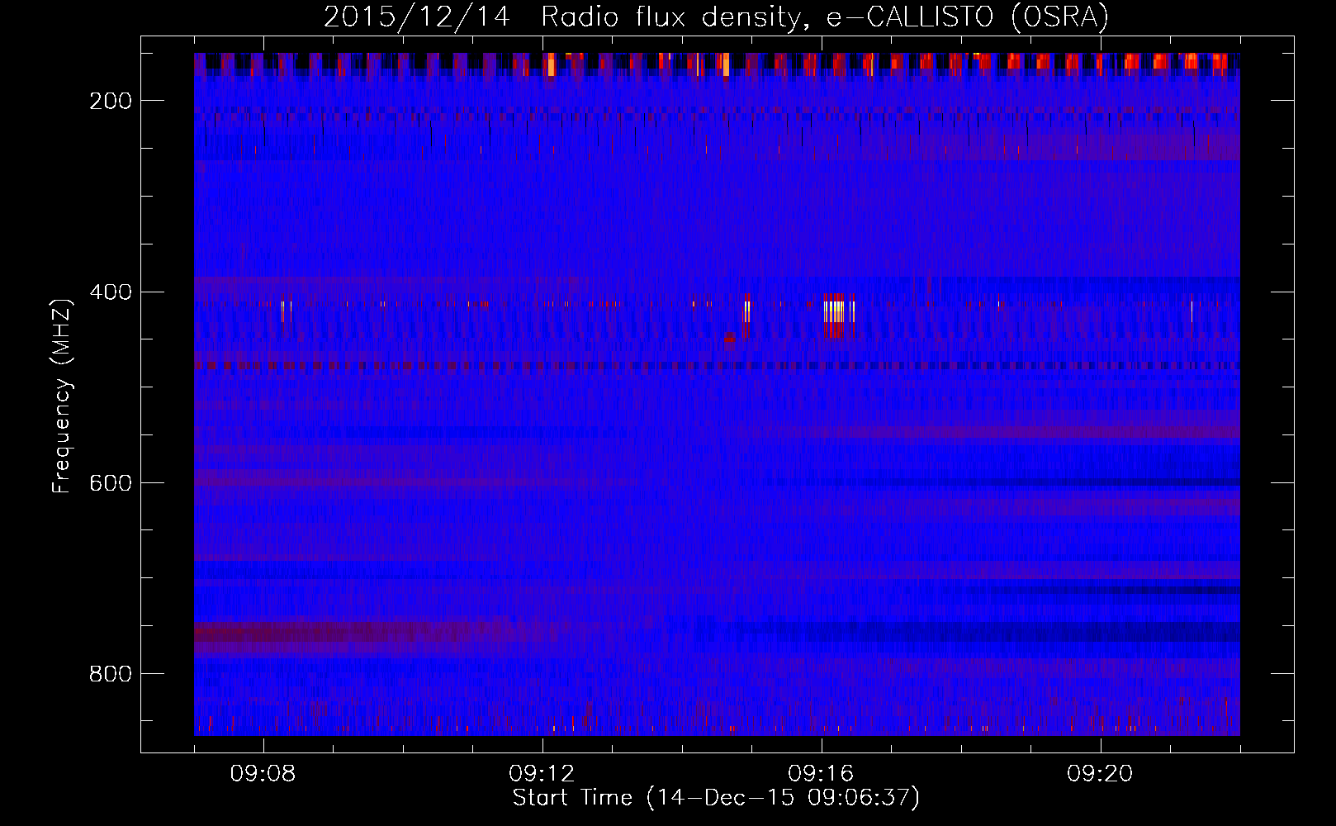Click the 09:12 time tick label
This screenshot has width=1336, height=826.
click(x=542, y=774)
